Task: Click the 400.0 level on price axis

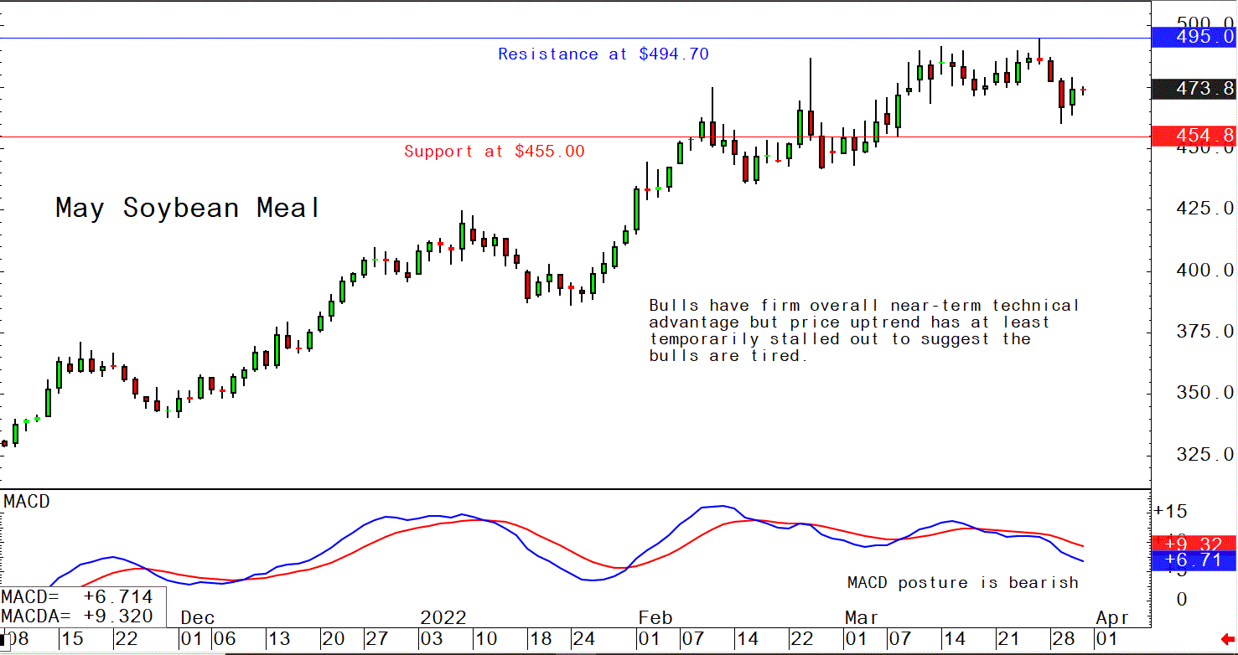Action: click(1194, 271)
